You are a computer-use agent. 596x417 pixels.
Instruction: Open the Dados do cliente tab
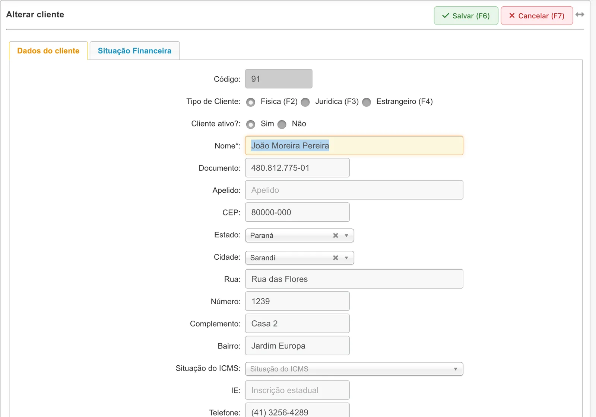pos(48,51)
